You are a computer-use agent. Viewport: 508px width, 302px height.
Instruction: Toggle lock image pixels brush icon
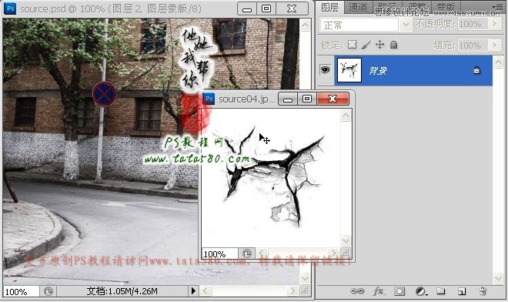(x=366, y=45)
